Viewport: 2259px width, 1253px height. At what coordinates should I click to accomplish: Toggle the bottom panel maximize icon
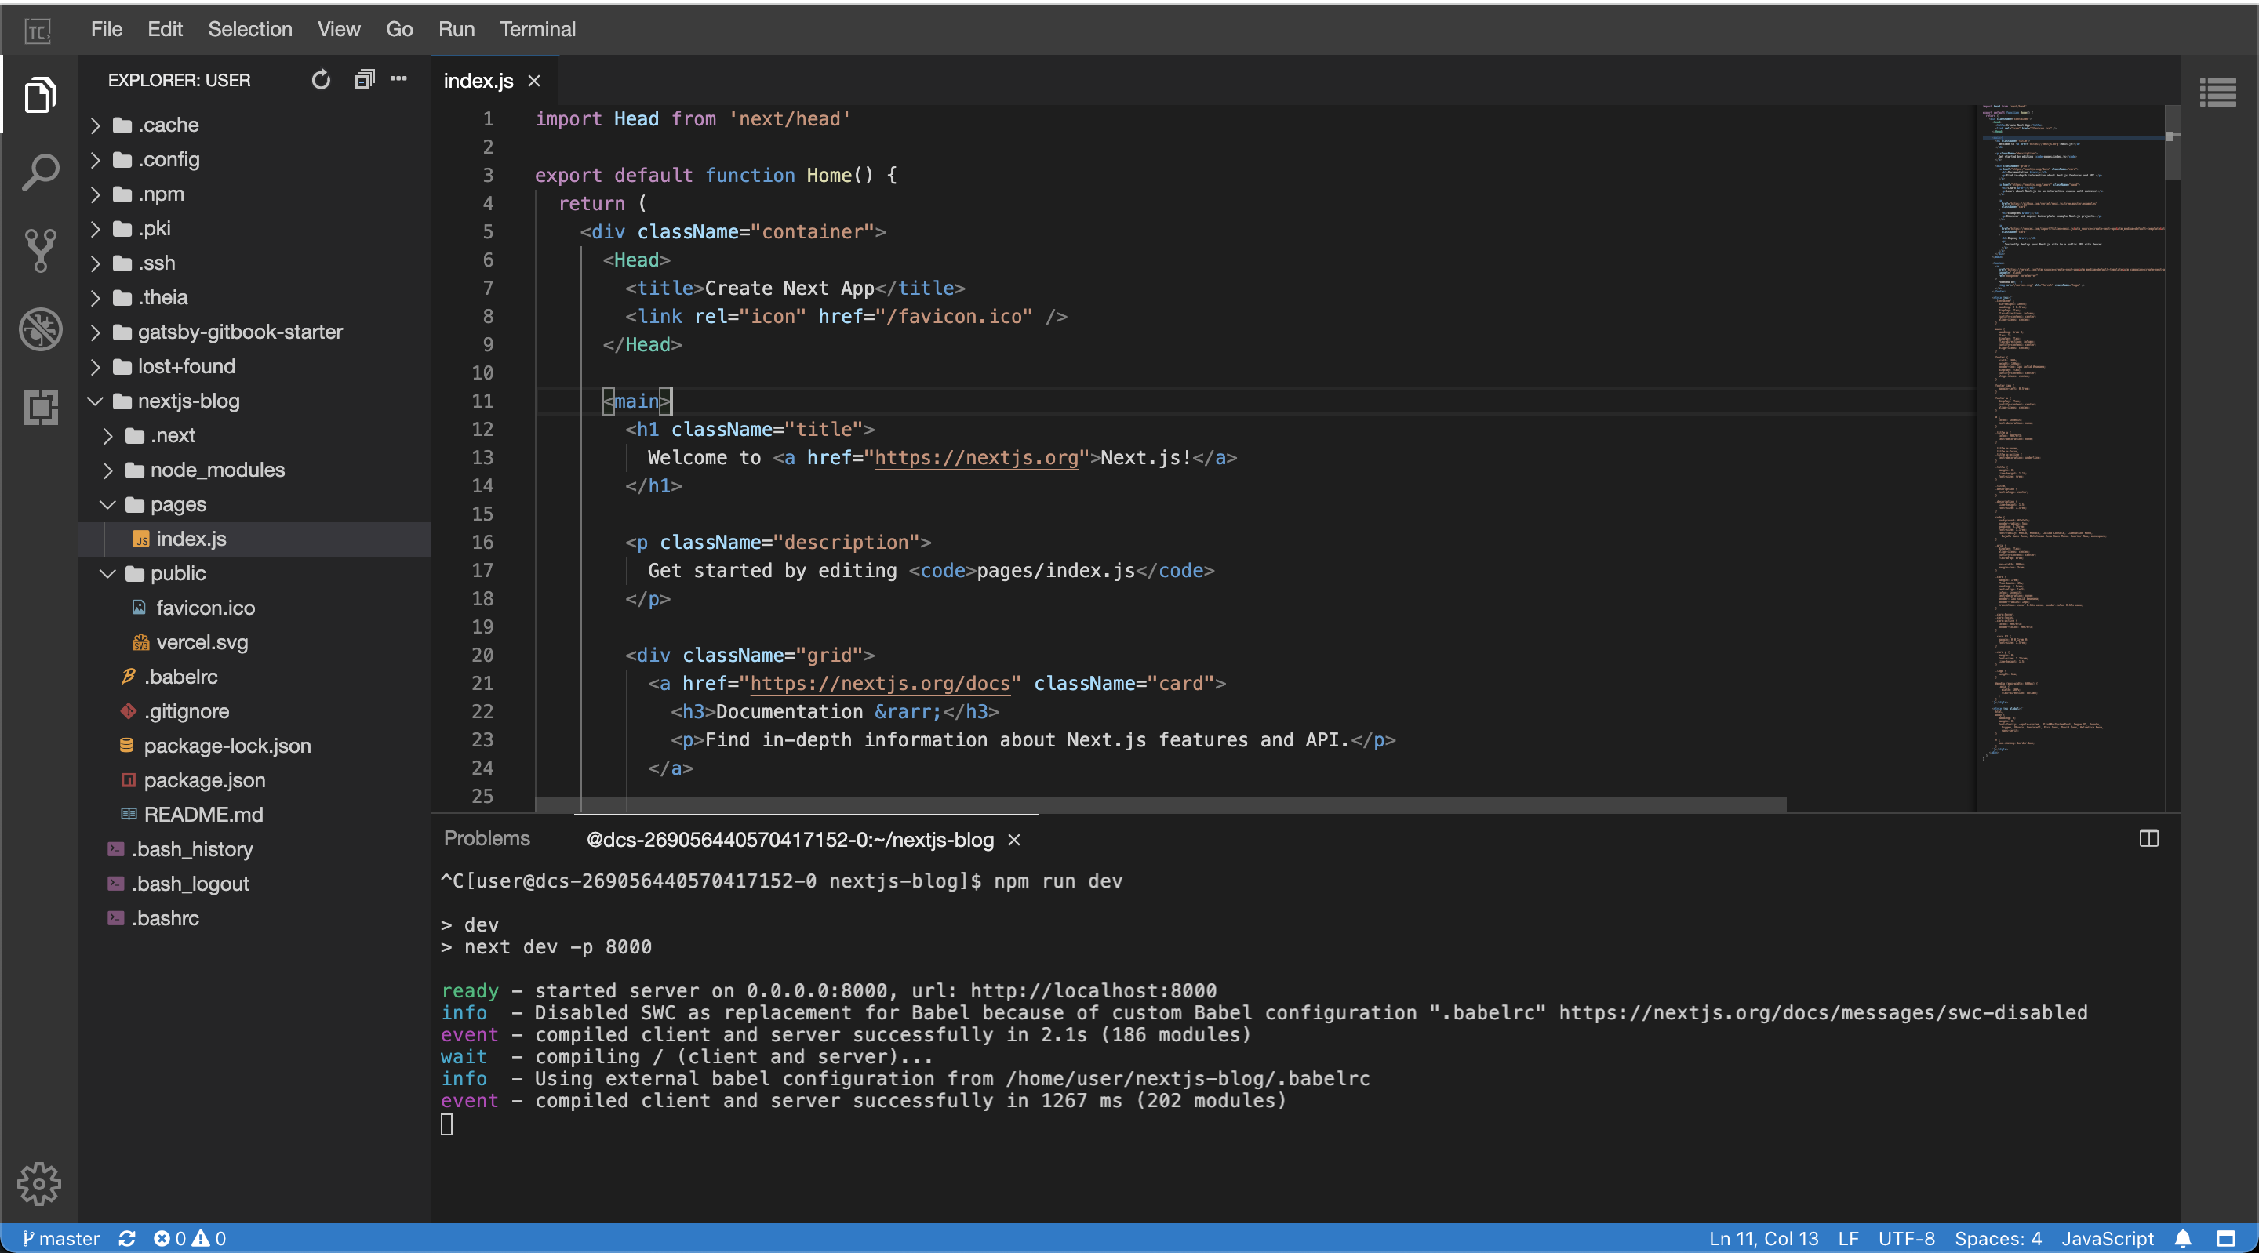2148,839
